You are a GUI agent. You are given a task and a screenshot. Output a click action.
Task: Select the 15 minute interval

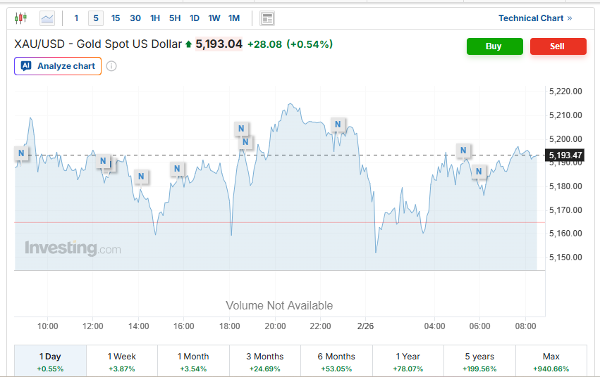tap(116, 18)
